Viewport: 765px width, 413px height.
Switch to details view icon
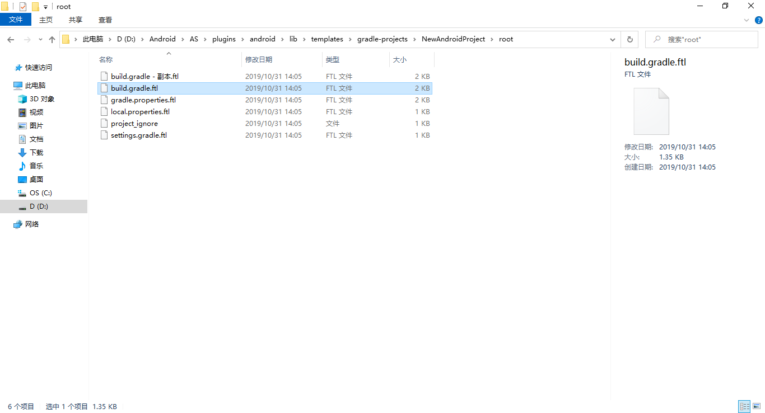(744, 407)
